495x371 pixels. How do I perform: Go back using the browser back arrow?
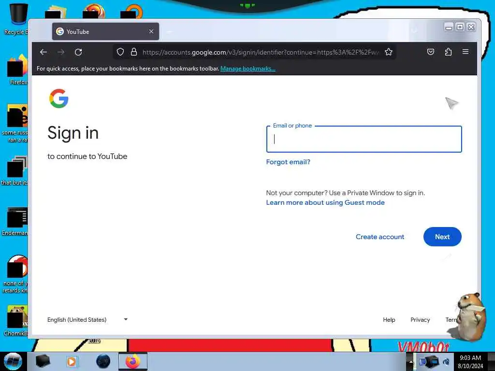44,52
